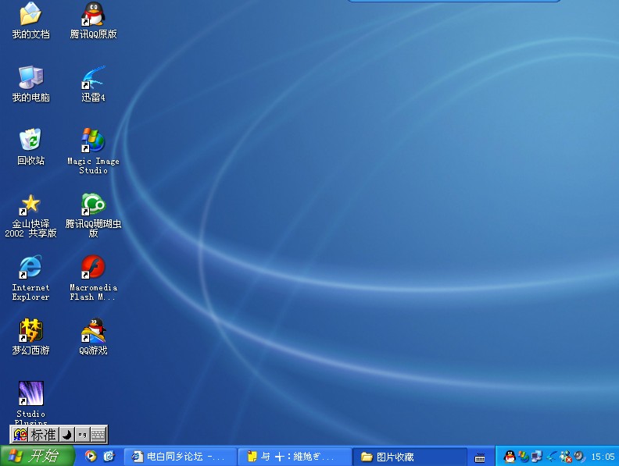Click the QQ penguin icon in system tray

(510, 457)
